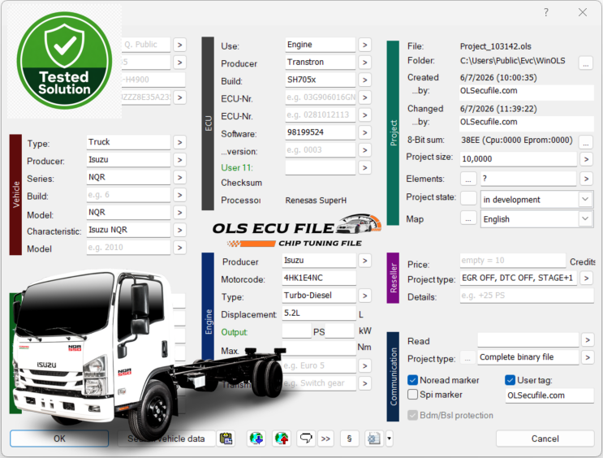Click the arrow beside vehicle Type Truck

click(179, 142)
